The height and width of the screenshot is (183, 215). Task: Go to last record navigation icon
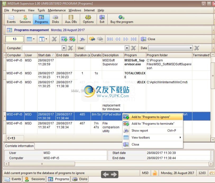pyautogui.click(x=134, y=39)
